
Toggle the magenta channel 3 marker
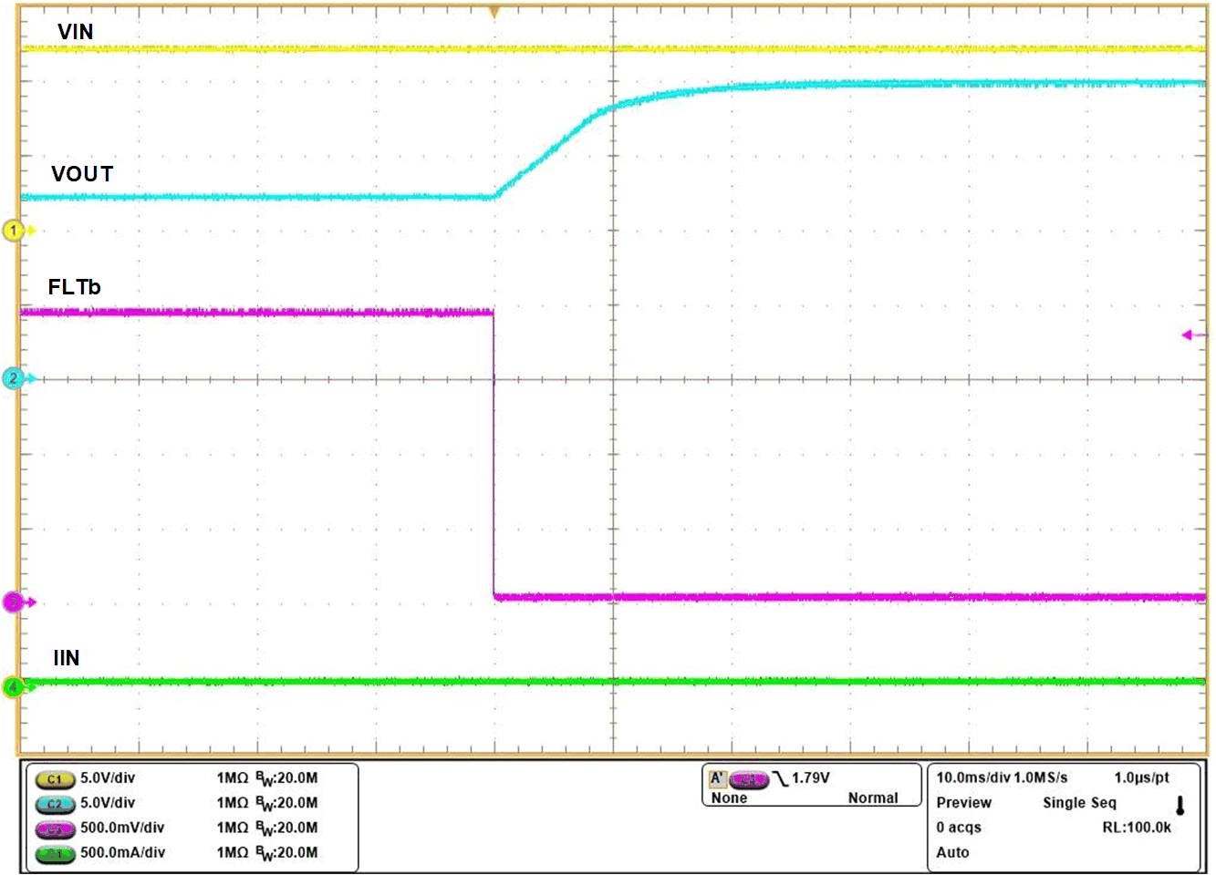point(14,601)
